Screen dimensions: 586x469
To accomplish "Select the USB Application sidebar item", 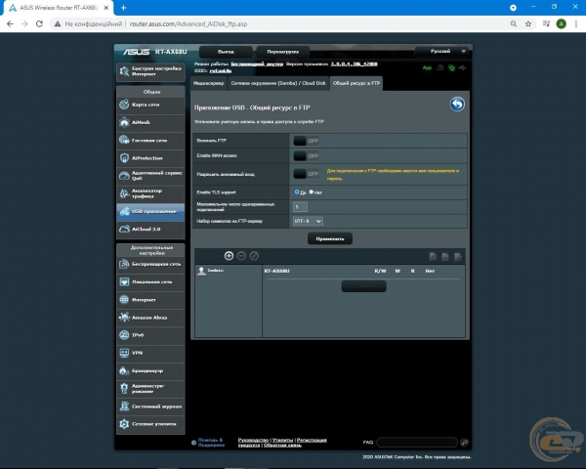I will [150, 211].
